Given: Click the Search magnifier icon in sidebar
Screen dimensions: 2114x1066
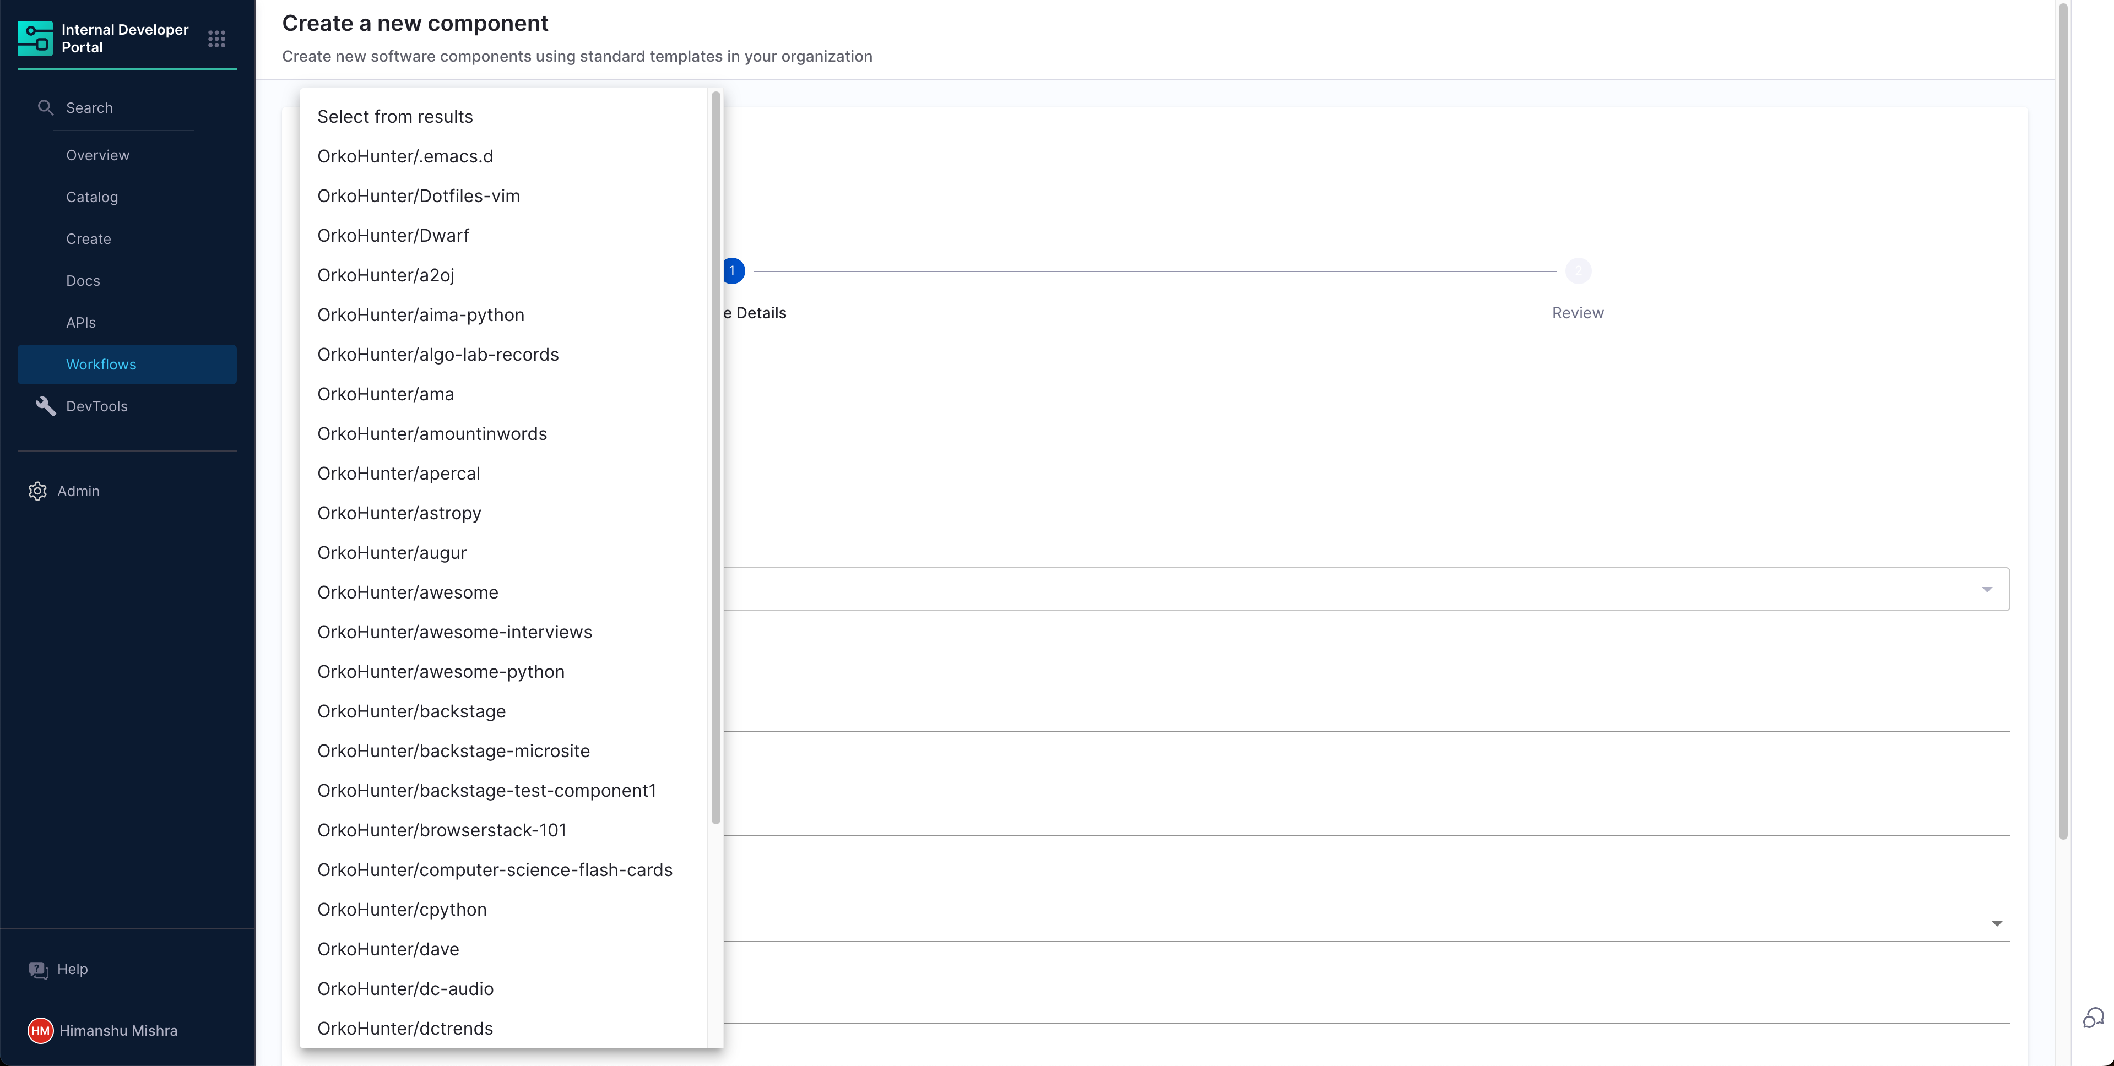Looking at the screenshot, I should [46, 107].
